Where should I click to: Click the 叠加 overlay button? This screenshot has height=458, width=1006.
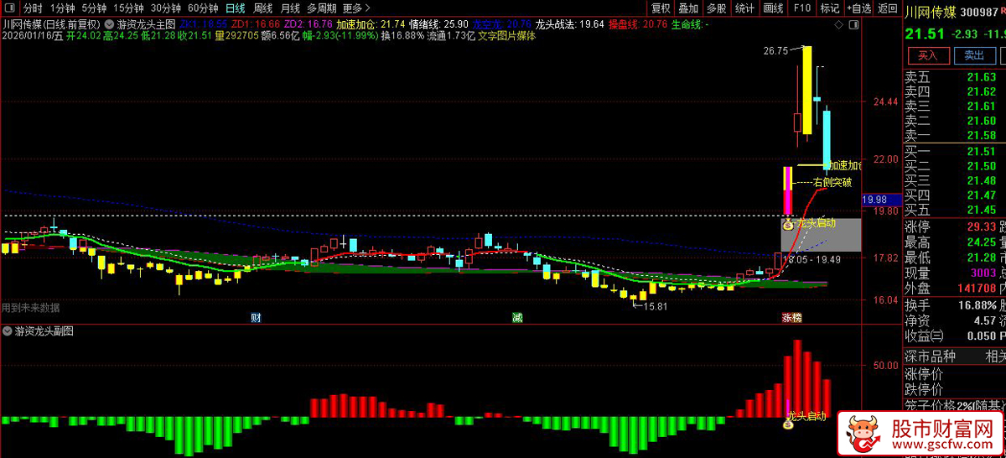(688, 8)
